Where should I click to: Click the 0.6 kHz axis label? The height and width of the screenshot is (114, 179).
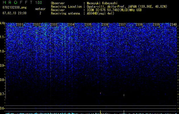click(x=3, y=108)
